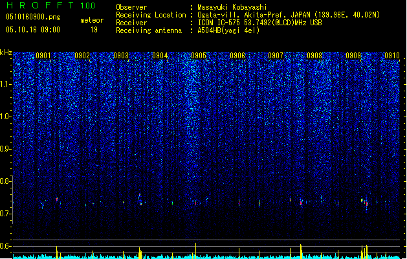This screenshot has width=407, height=259.
Task: Click the date stamp 05.10.16 09:00
Action: pyautogui.click(x=33, y=30)
